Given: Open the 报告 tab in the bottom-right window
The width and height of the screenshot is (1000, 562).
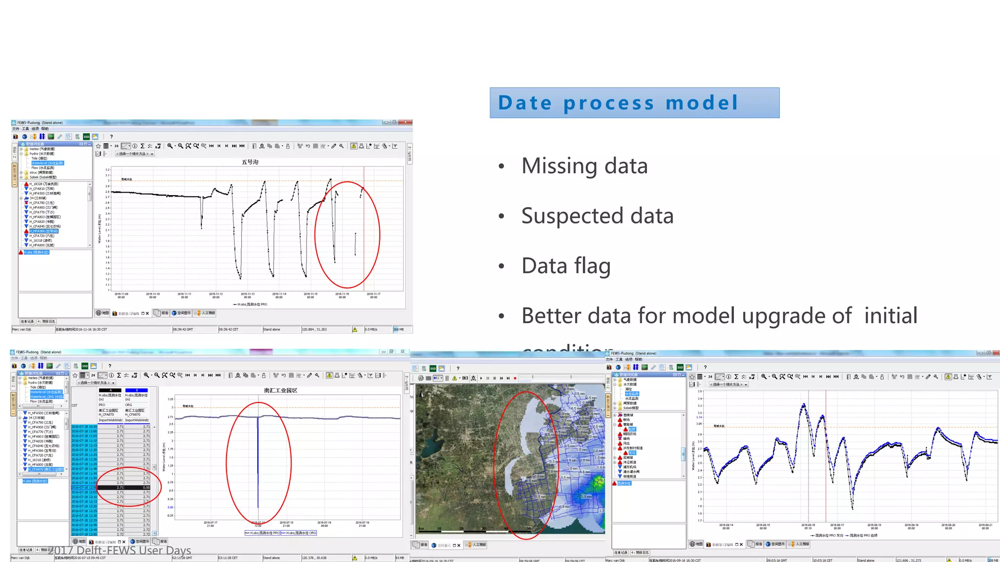Looking at the screenshot, I should [x=756, y=544].
